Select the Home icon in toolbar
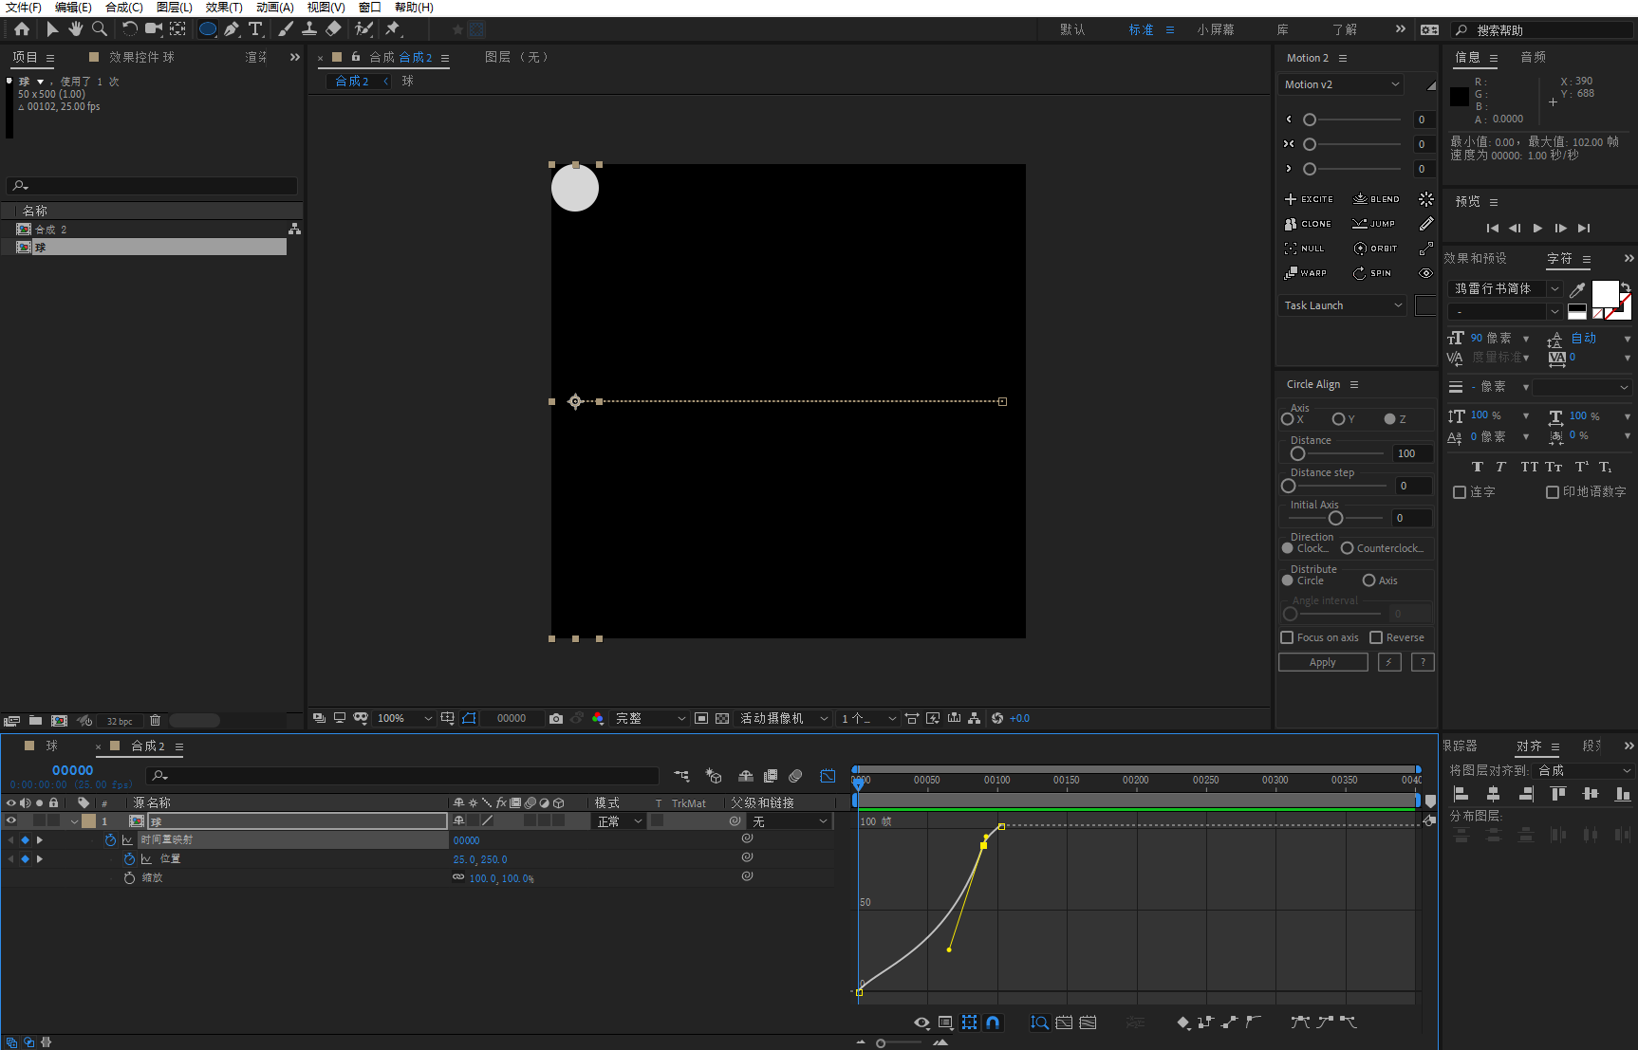The height and width of the screenshot is (1050, 1638). pyautogui.click(x=22, y=29)
